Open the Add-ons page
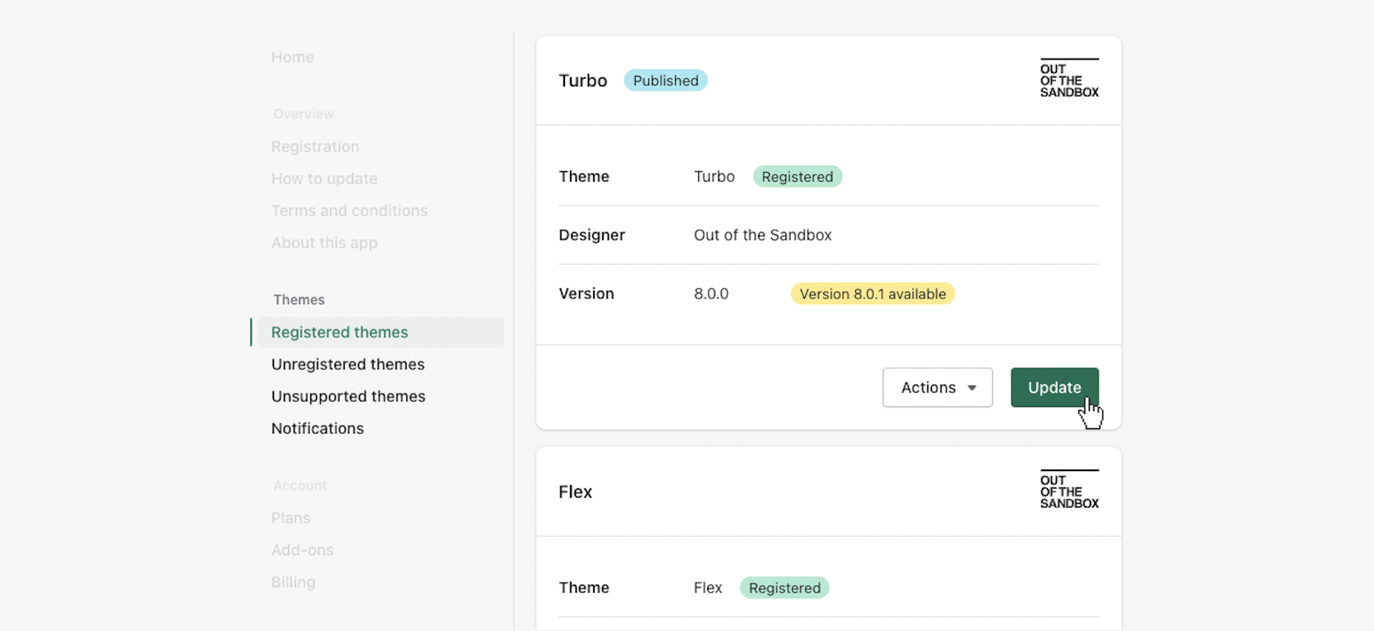This screenshot has height=631, width=1374. [302, 550]
